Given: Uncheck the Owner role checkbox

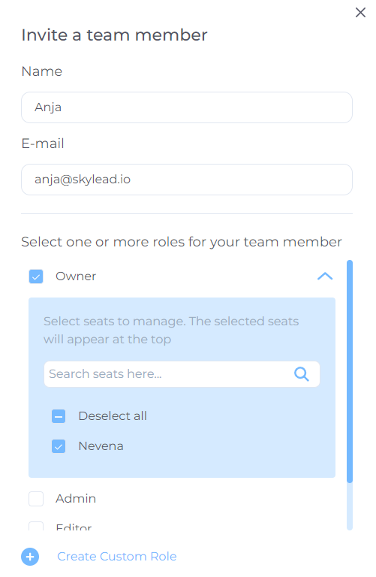Looking at the screenshot, I should tap(36, 276).
